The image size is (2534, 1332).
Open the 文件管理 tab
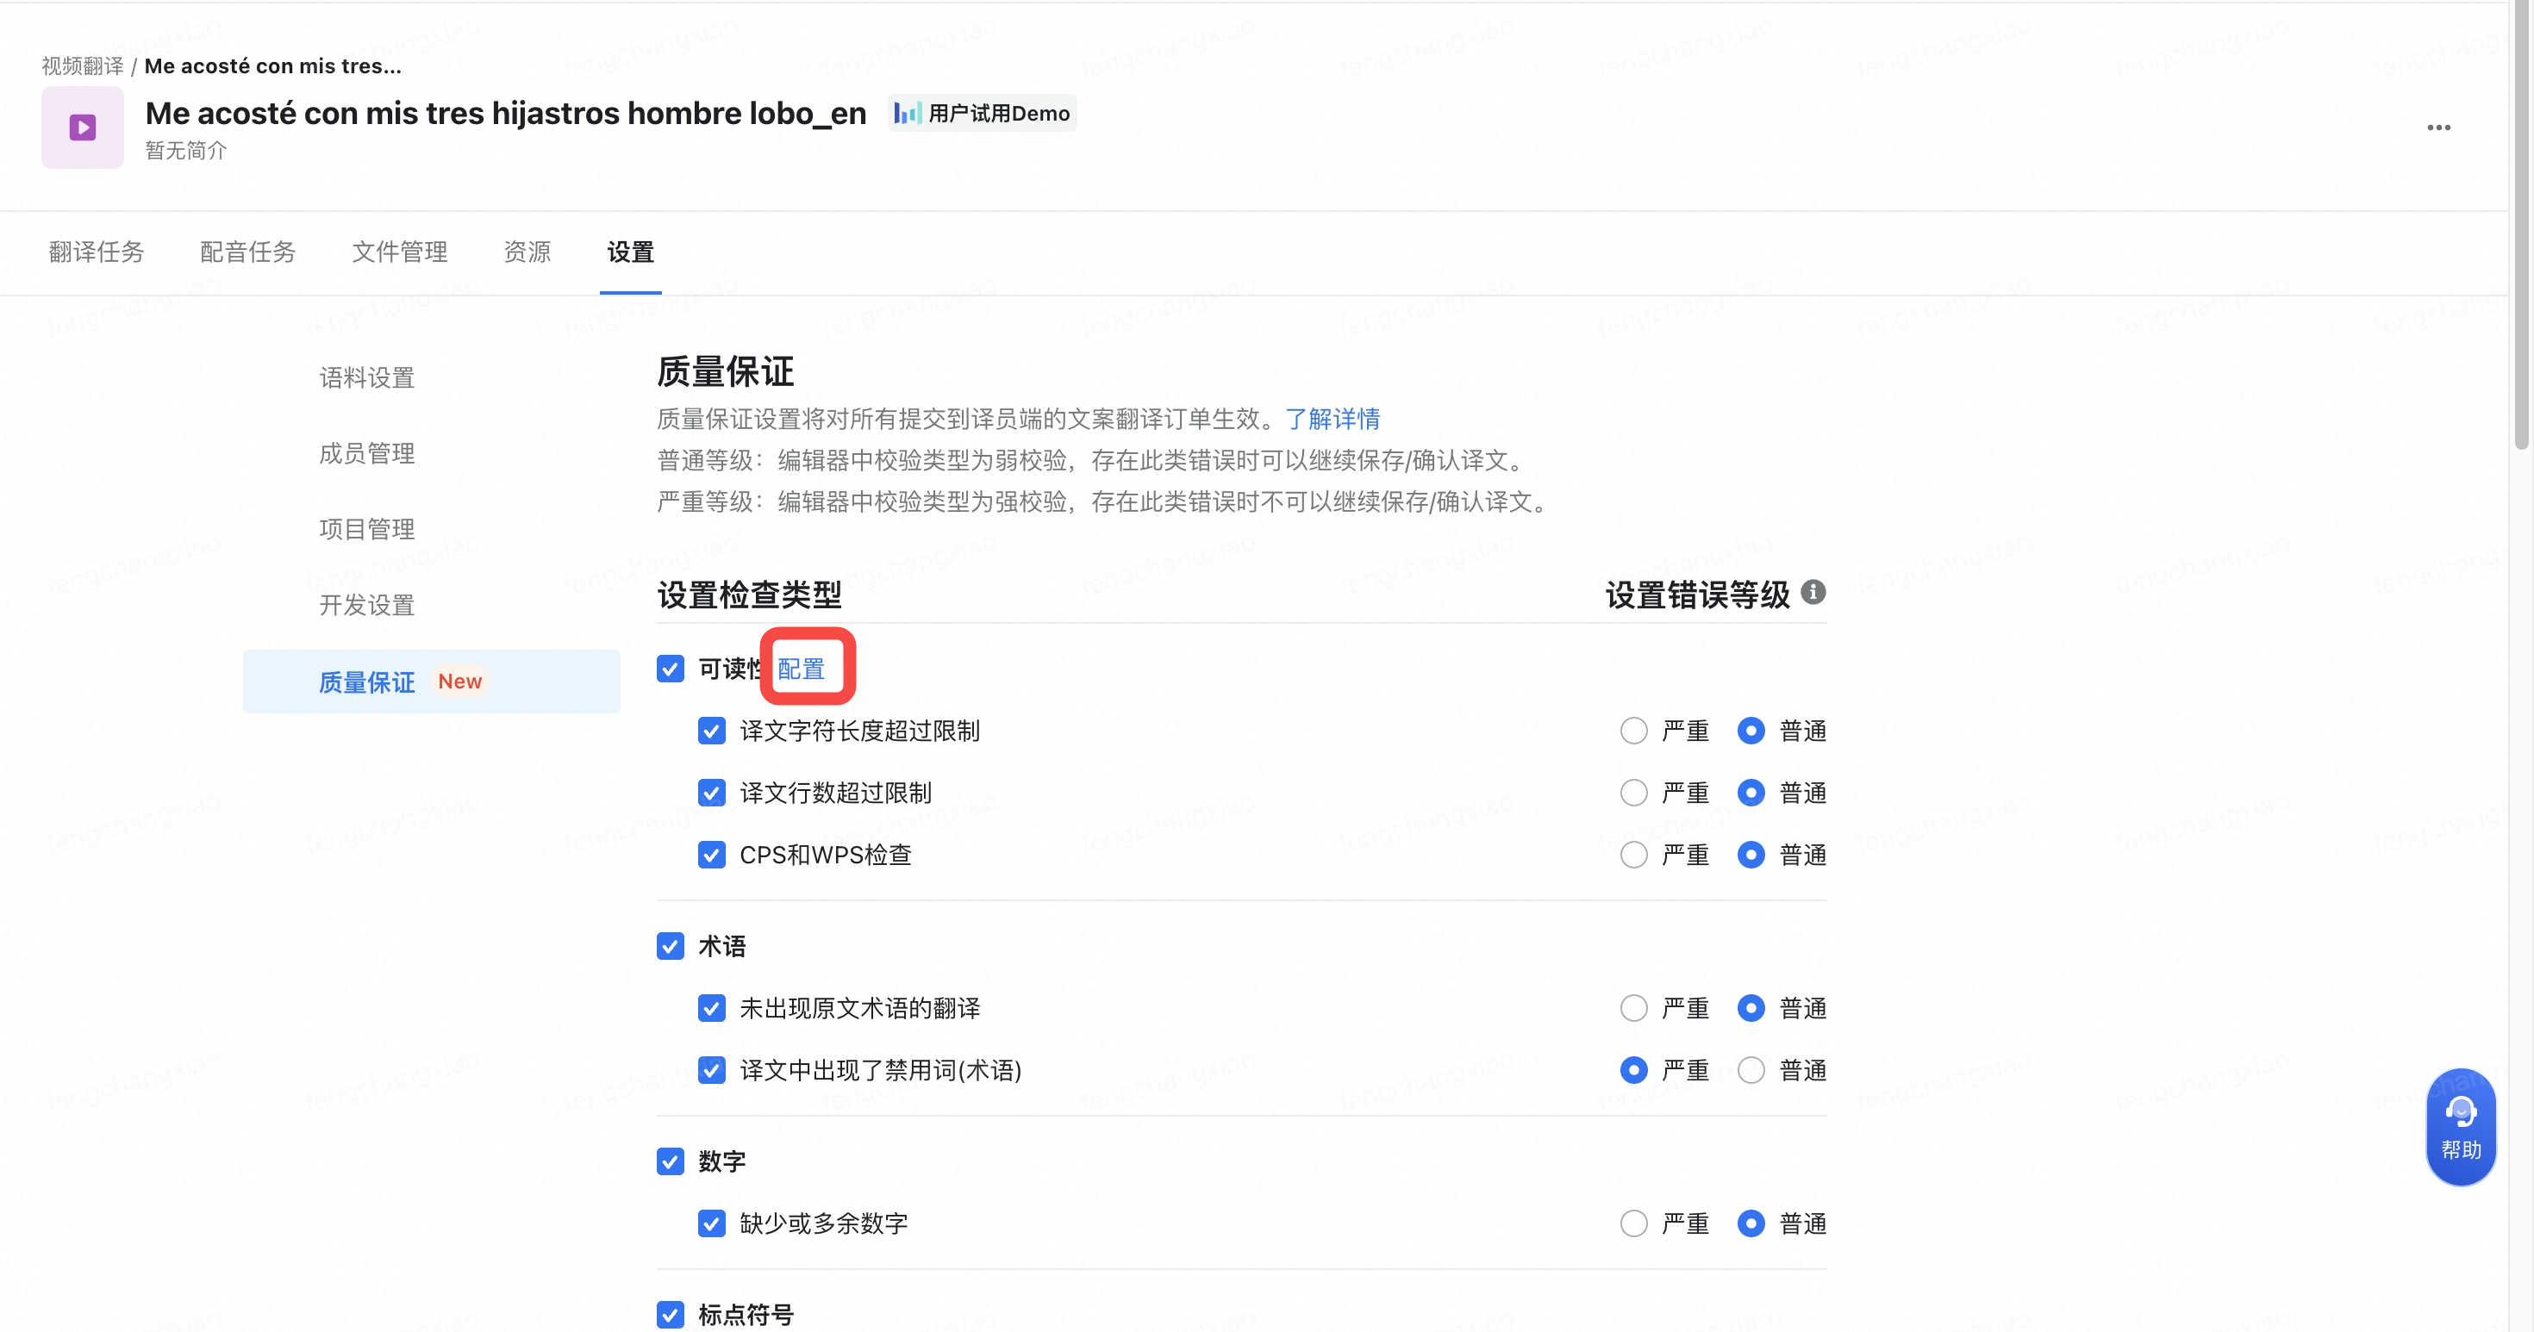pos(399,252)
